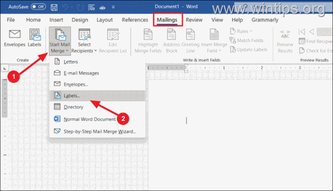Open the Design ribbon tab
333x191 pixels.
[80, 20]
